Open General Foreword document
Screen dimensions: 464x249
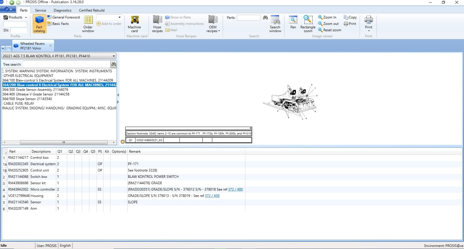point(64,17)
